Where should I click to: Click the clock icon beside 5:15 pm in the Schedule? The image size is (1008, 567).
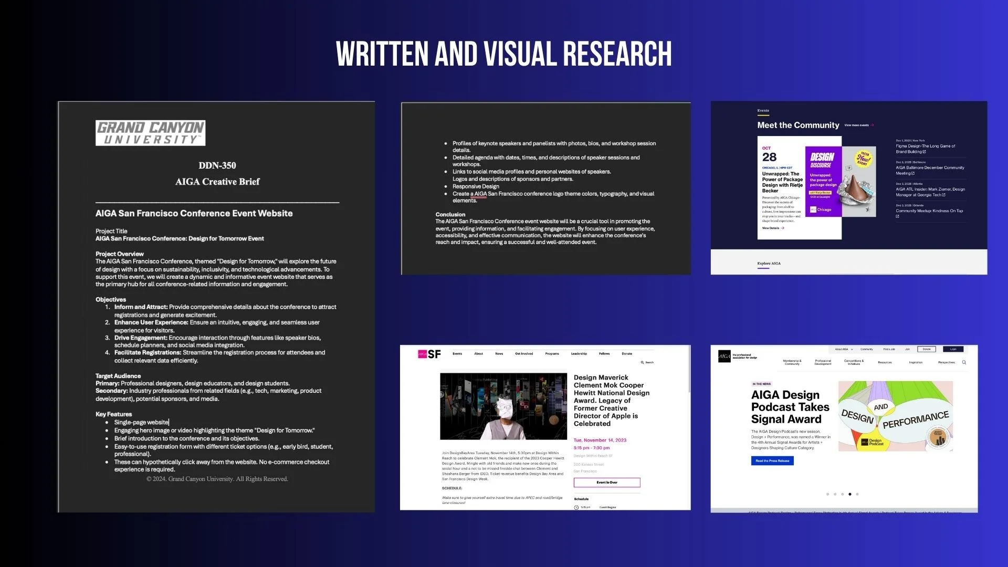pos(576,507)
